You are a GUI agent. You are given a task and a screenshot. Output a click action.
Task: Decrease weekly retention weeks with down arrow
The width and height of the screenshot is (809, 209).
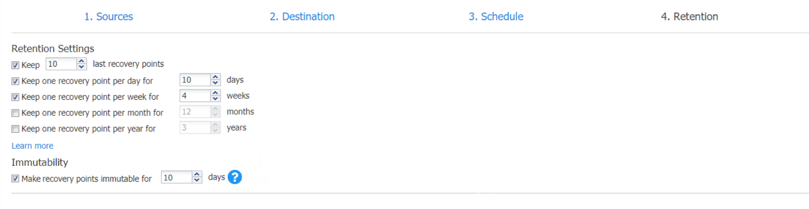[x=215, y=99]
